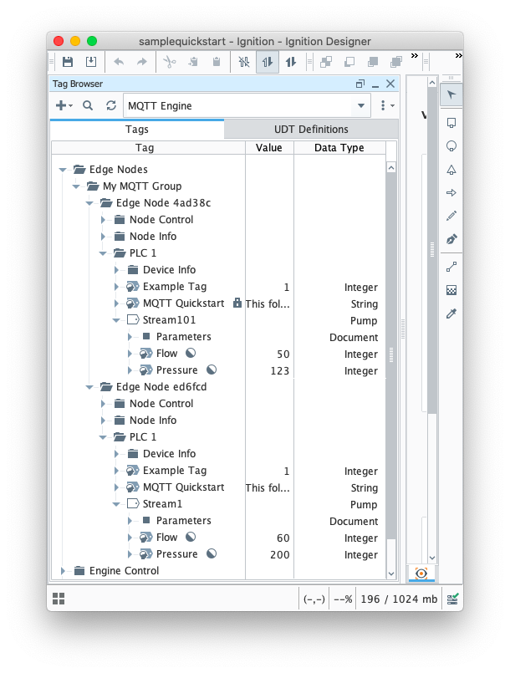Click the tag tree scroll down arrow

tap(390, 574)
